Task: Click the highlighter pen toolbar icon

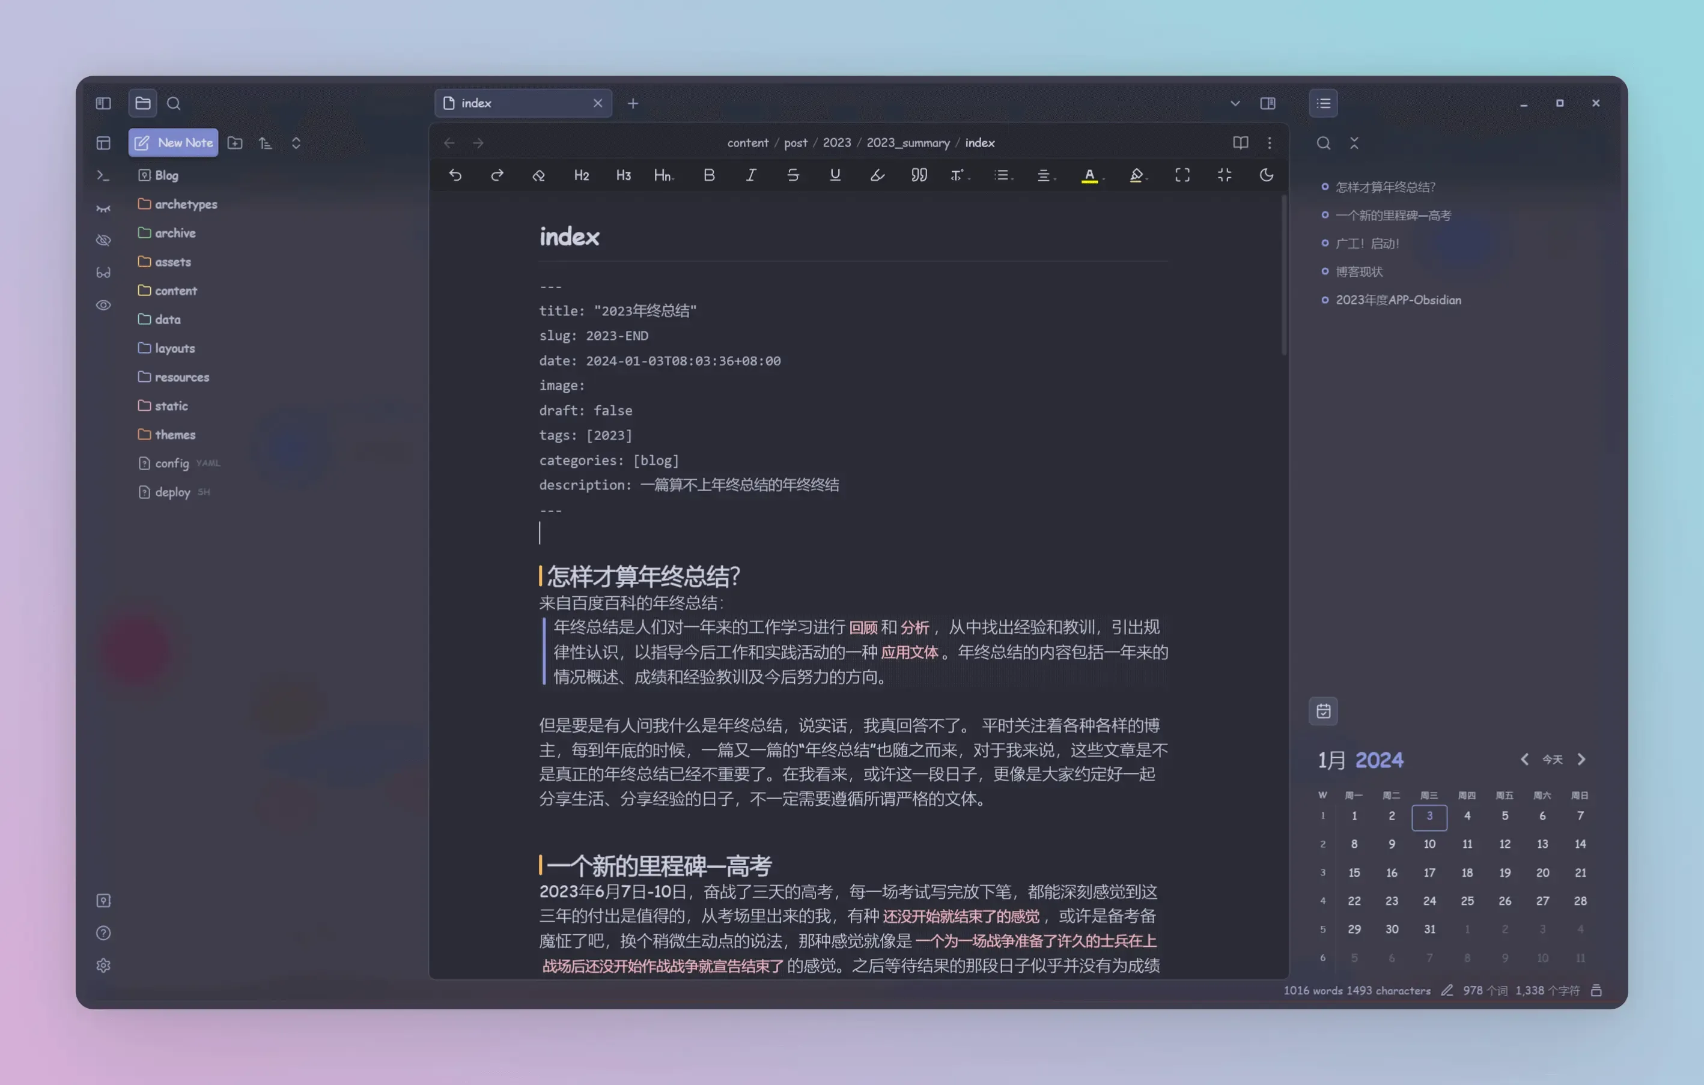Action: pos(877,175)
